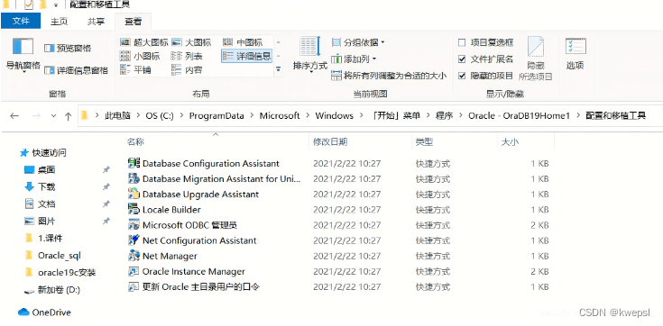This screenshot has width=663, height=326.
Task: Click the up-arrow parent folder icon
Action: click(x=68, y=116)
